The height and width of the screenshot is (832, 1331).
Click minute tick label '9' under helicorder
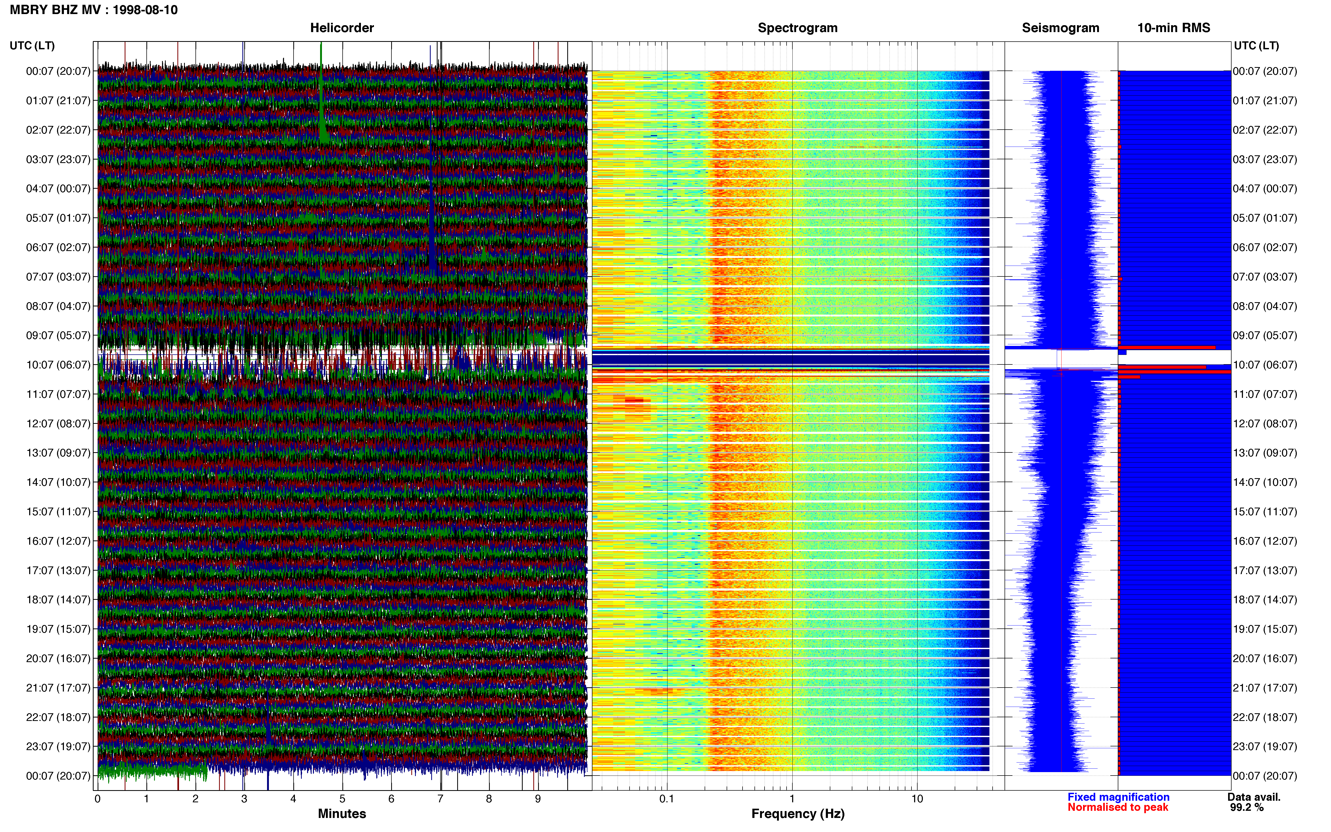(538, 799)
